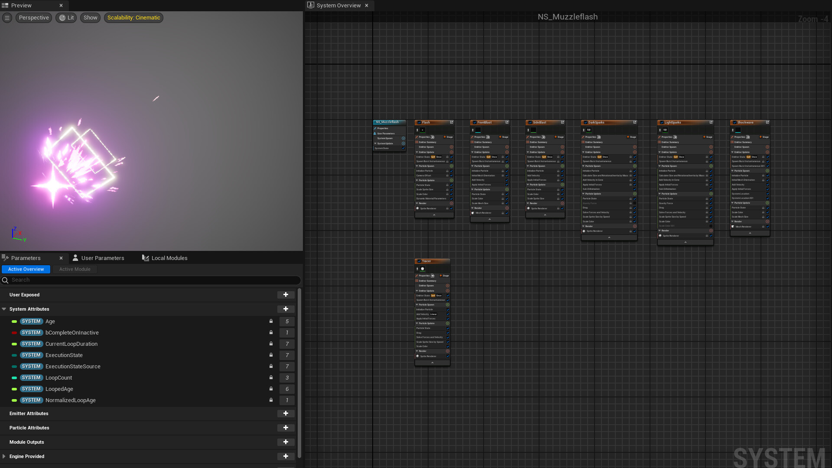Collapse the System Attributes section
The height and width of the screenshot is (468, 832).
[4, 309]
